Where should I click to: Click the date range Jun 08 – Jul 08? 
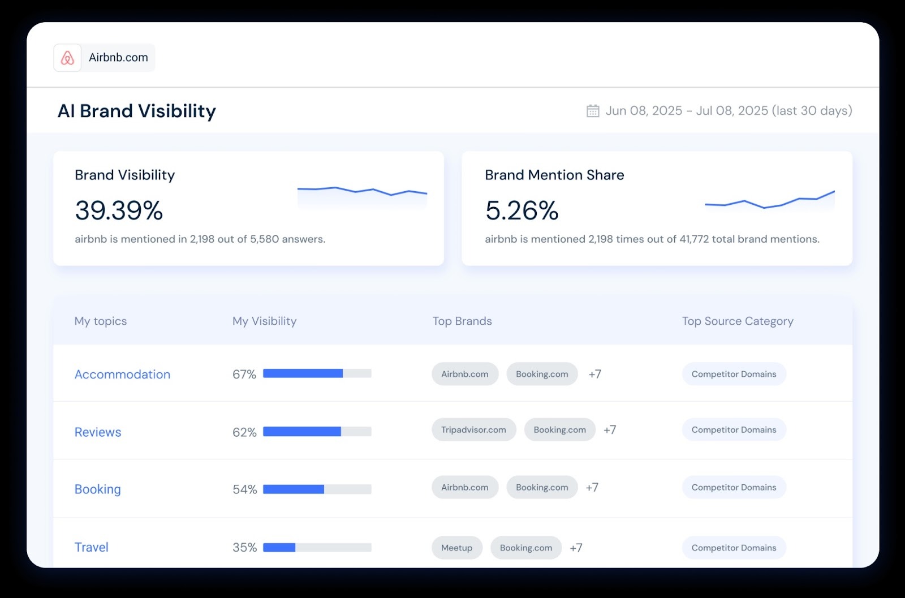click(x=729, y=111)
